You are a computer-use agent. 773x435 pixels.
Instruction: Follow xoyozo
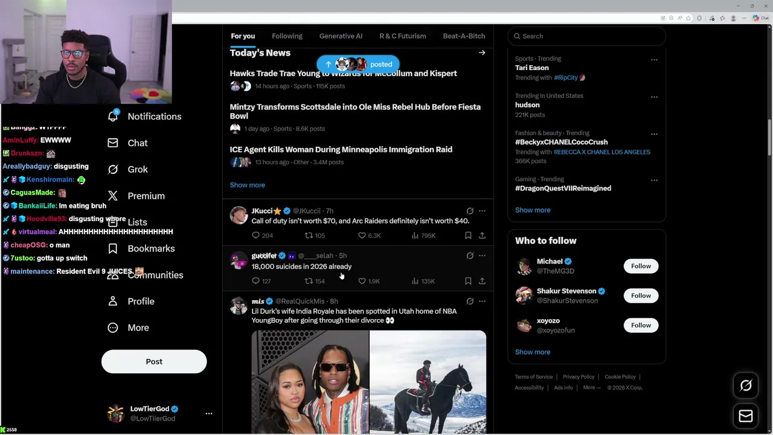[641, 326]
